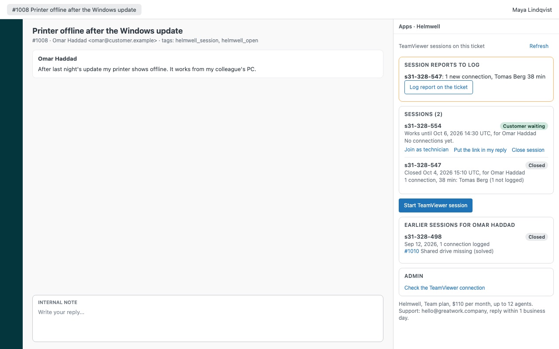
Task: Select session ID s31-328-547 in Sessions list
Action: 423,165
